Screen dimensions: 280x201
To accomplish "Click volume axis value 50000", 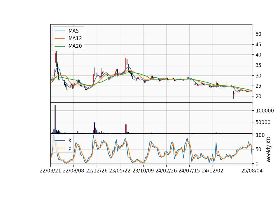I will (x=263, y=122).
